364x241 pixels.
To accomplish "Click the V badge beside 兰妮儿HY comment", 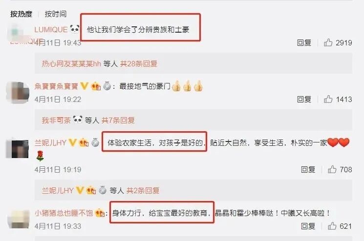I will tap(73, 142).
